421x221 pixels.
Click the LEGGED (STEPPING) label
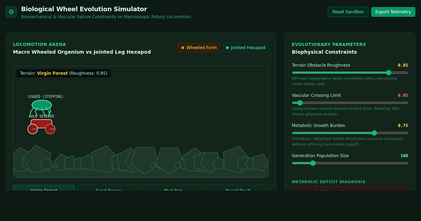coord(46,97)
